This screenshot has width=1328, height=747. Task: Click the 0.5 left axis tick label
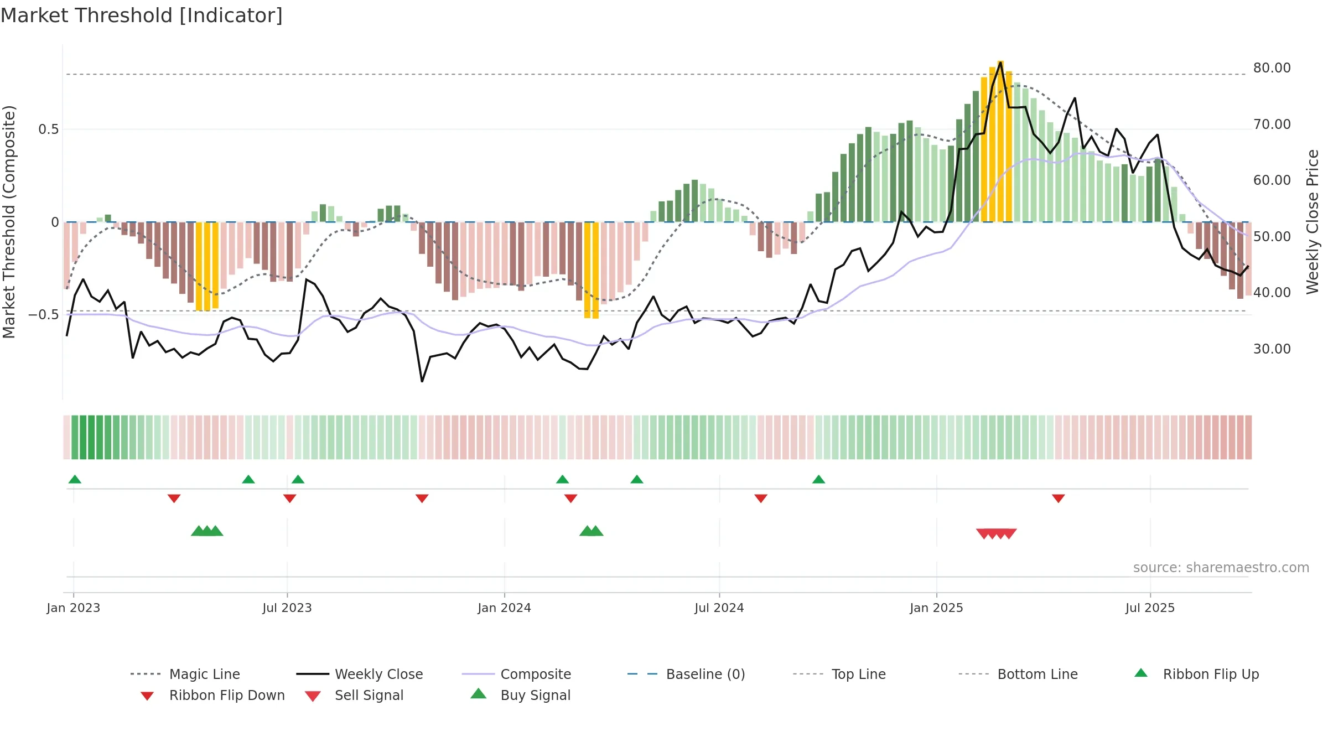click(x=49, y=129)
